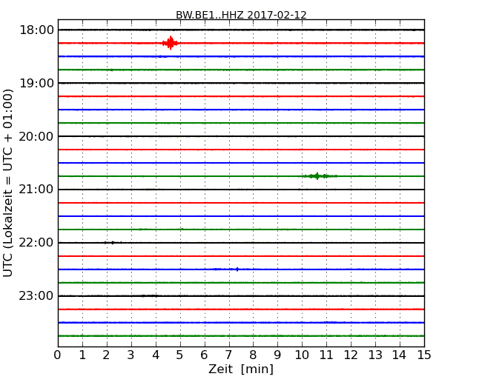This screenshot has height=385, width=482.
Task: Click the x-axis tick label 4
Action: tap(156, 355)
